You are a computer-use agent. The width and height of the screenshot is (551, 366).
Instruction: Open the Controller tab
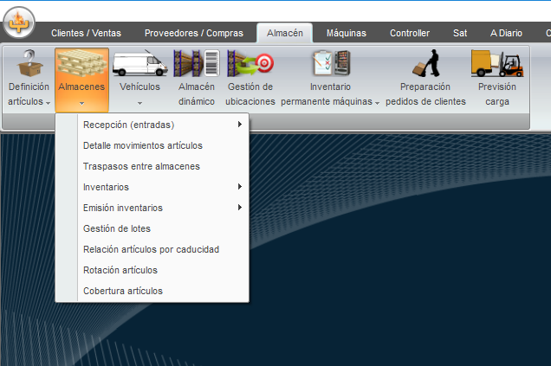[x=410, y=33]
